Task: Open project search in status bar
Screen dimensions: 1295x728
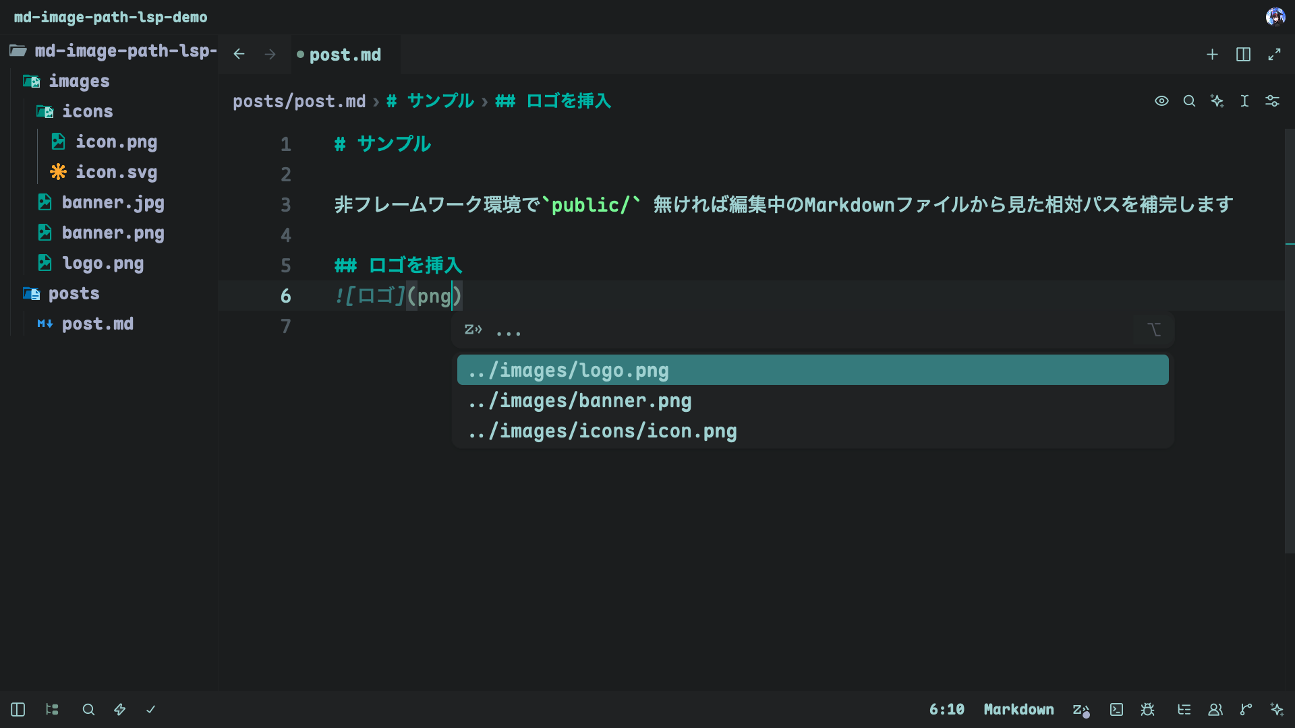Action: (x=88, y=709)
